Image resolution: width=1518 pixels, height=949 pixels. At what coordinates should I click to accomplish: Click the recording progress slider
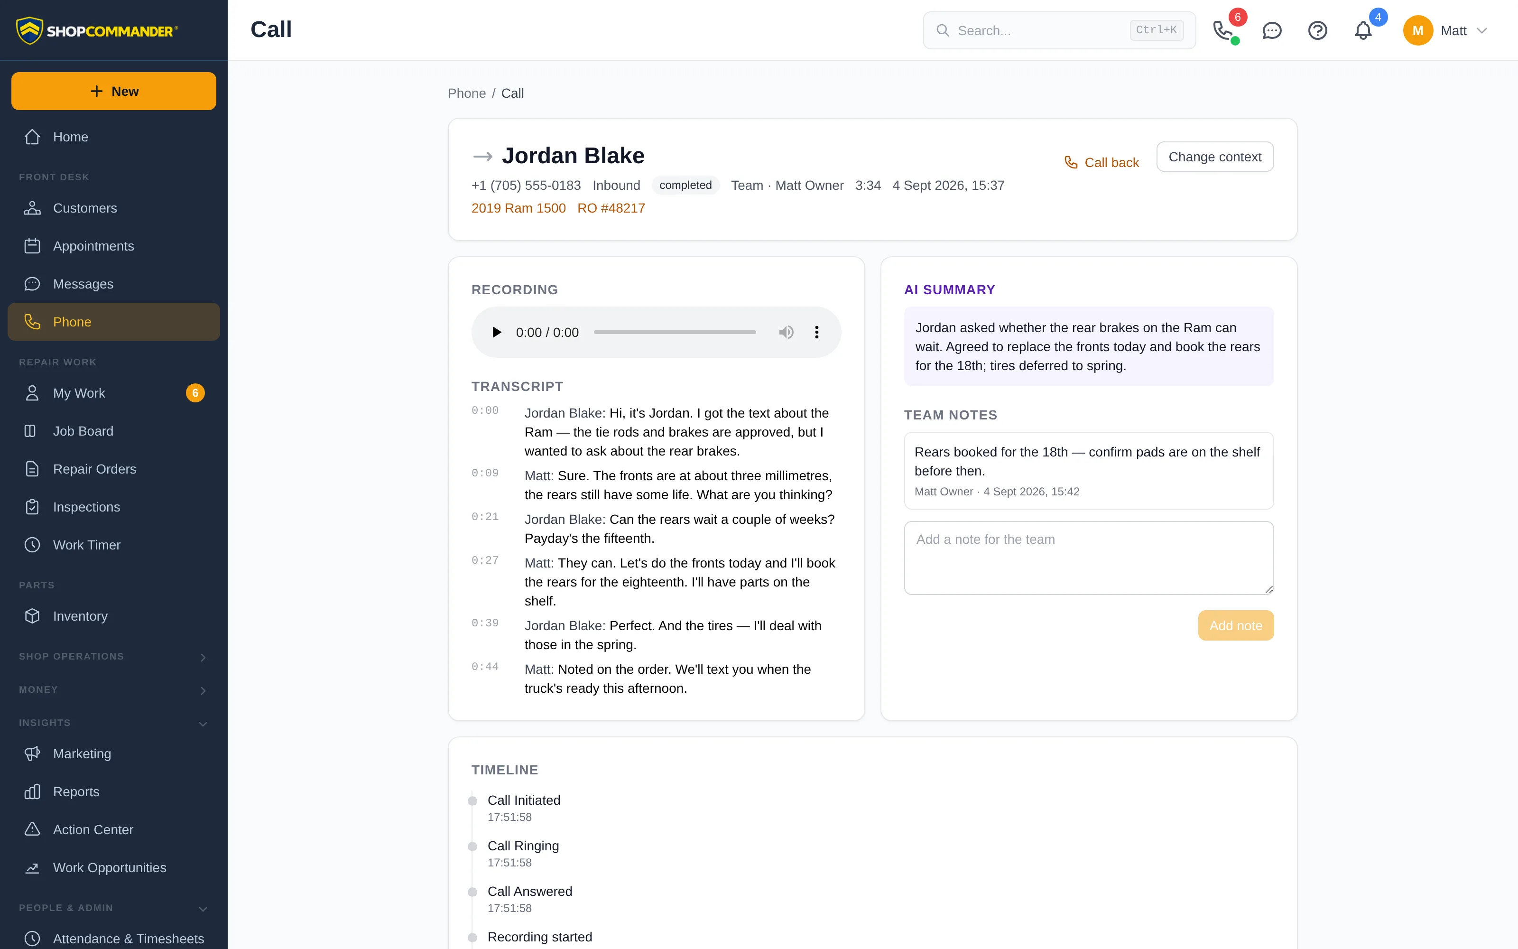pyautogui.click(x=674, y=332)
